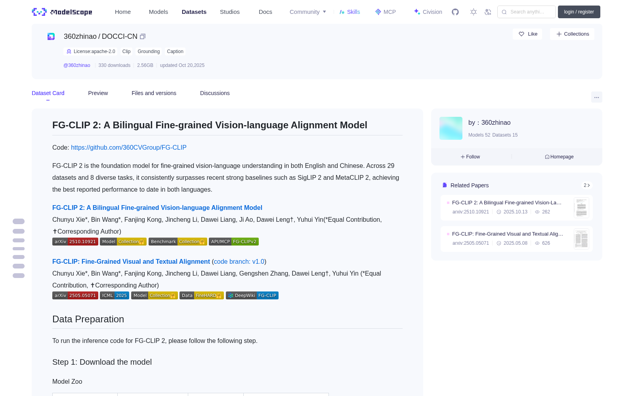Open FG-CLIP: Fine-Grained Visual and Textual Alignment link
Image resolution: width=634 pixels, height=396 pixels.
pos(131,261)
